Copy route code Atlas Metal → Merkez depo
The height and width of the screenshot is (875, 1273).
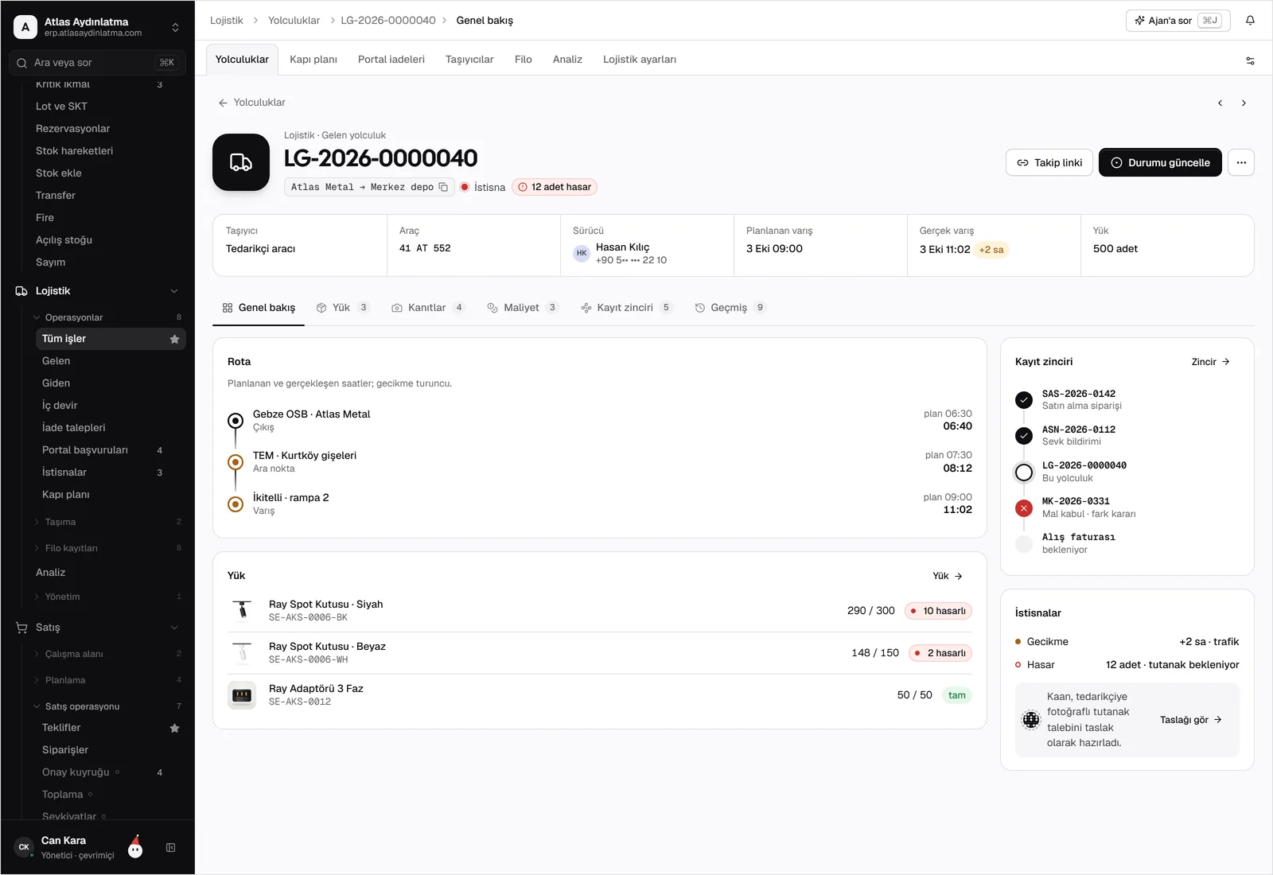(x=443, y=187)
